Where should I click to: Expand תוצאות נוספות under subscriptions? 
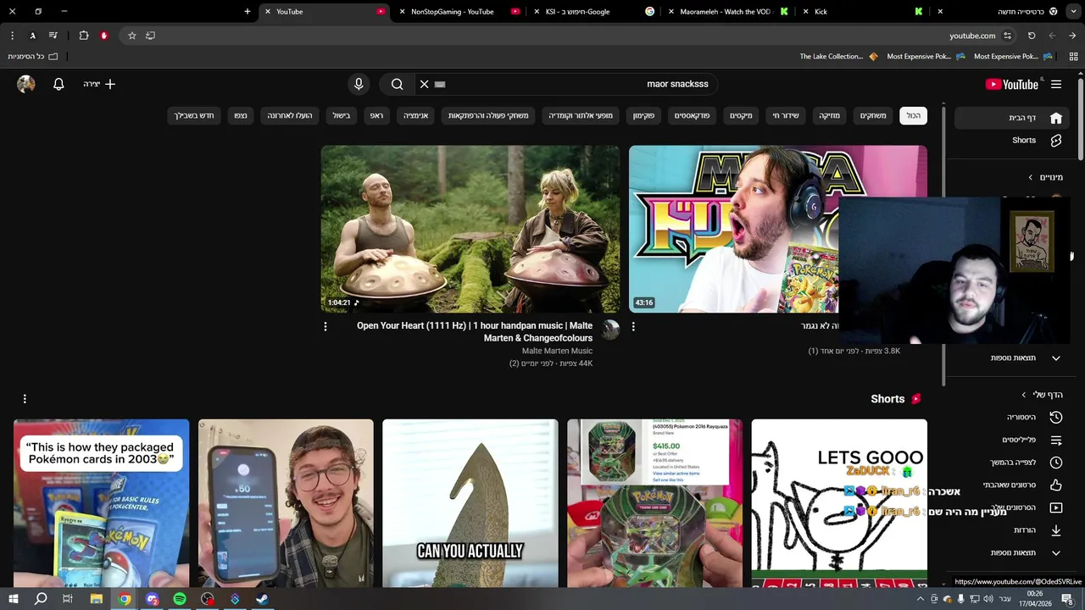[x=1011, y=358]
